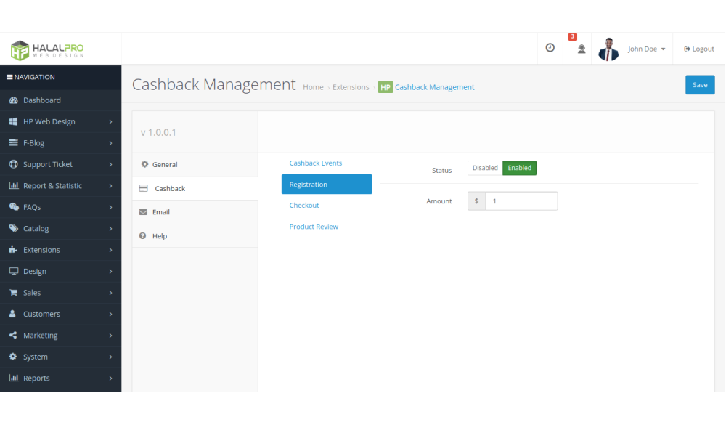Open the John Doe user dropdown
The image size is (726, 425).
(x=646, y=49)
